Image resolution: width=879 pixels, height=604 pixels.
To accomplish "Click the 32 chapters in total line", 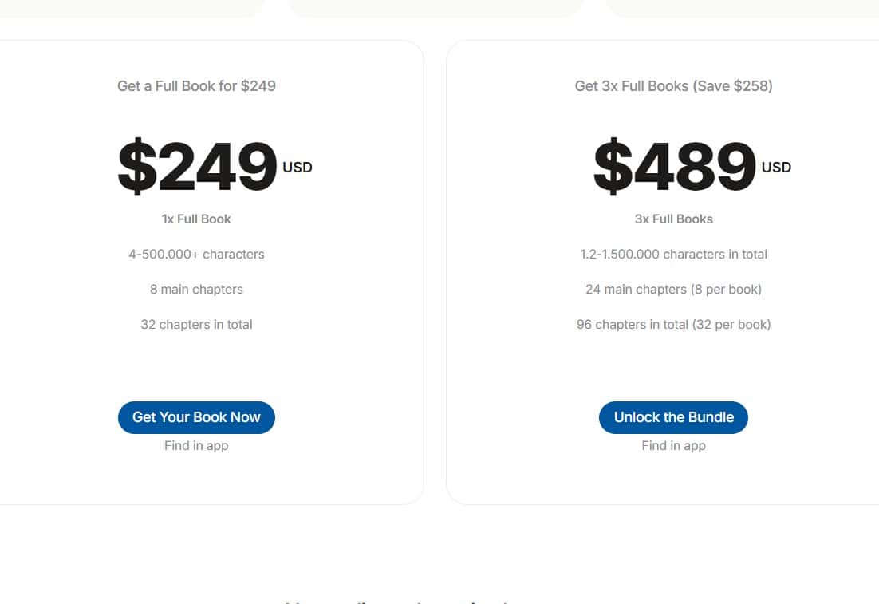I will tap(196, 324).
